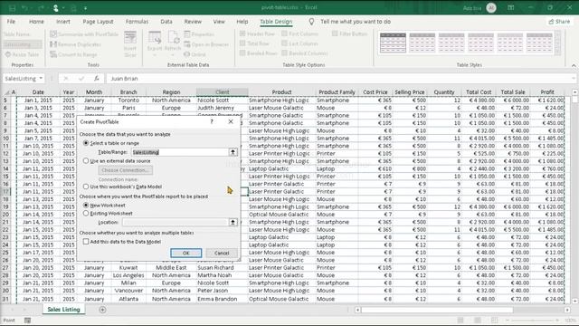Image resolution: width=579 pixels, height=326 pixels.
Task: Click the Select All corner triangle
Action: pos(6,92)
